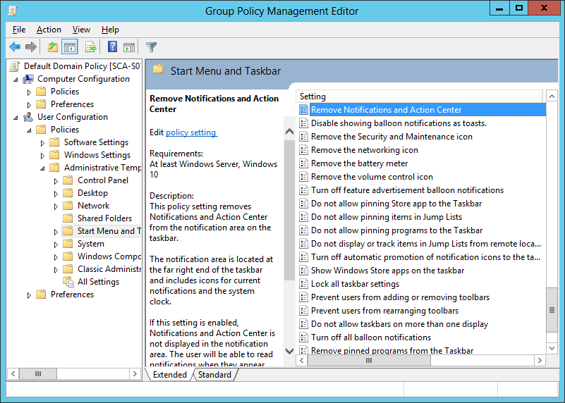
Task: Open the View menu
Action: 81,30
